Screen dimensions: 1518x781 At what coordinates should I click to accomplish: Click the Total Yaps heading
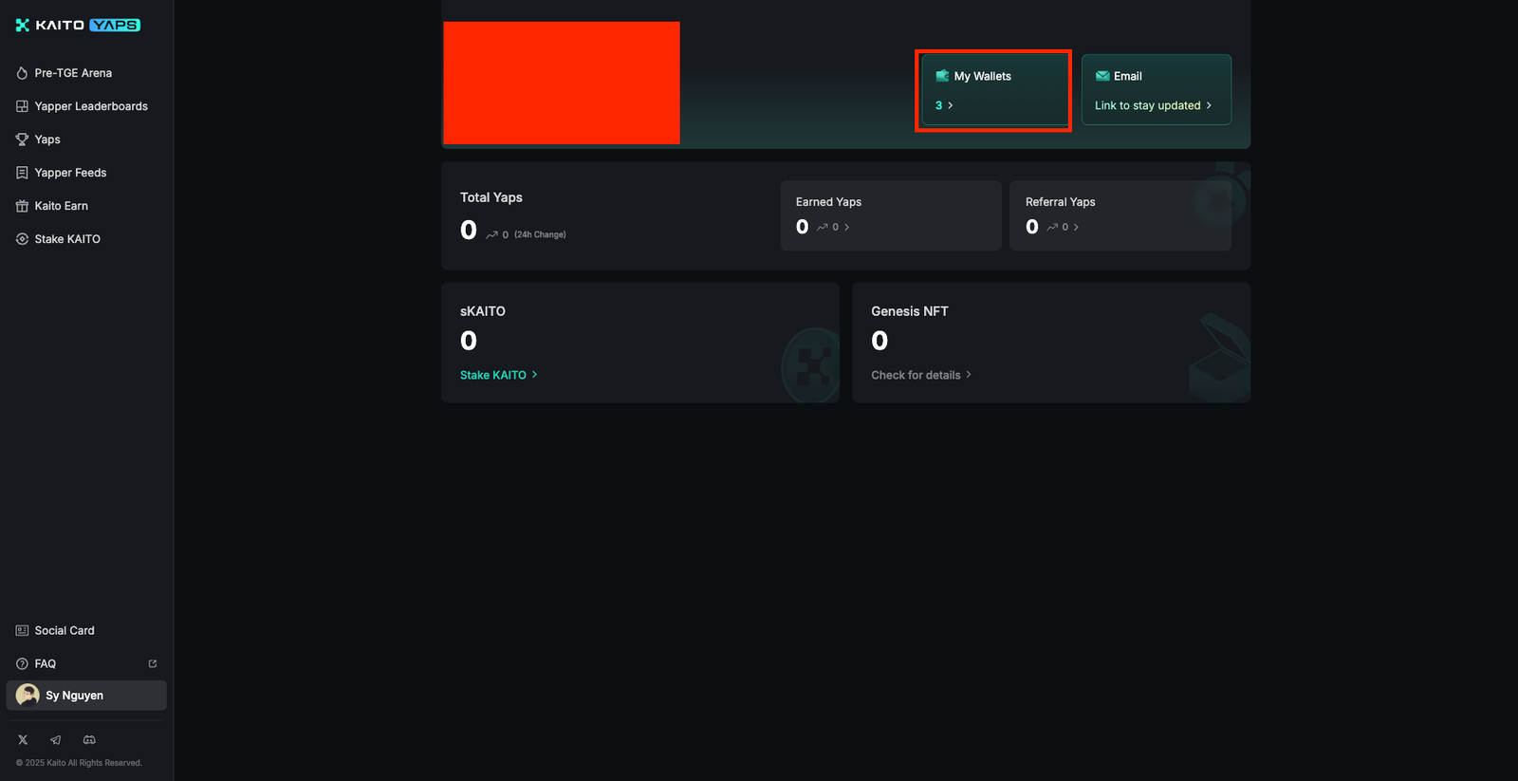point(491,197)
